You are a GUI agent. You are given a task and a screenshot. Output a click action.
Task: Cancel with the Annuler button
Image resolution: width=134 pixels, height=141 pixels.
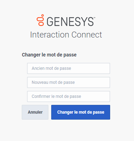click(x=35, y=112)
